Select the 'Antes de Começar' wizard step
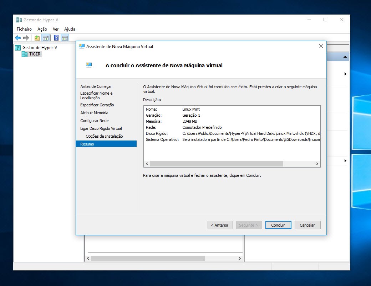Screen dimensions: 371x286 96,86
